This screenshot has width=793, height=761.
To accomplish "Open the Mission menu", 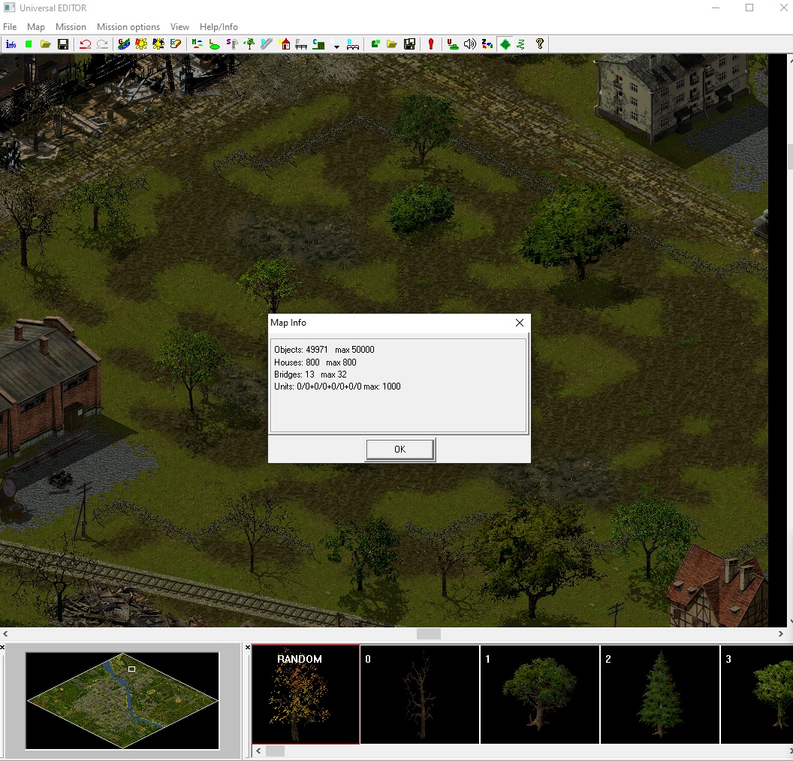I will (71, 27).
